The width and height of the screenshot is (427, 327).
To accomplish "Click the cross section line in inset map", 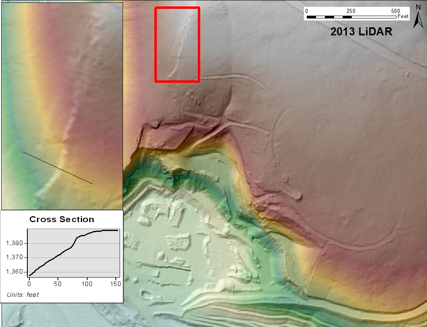I will 58,168.
